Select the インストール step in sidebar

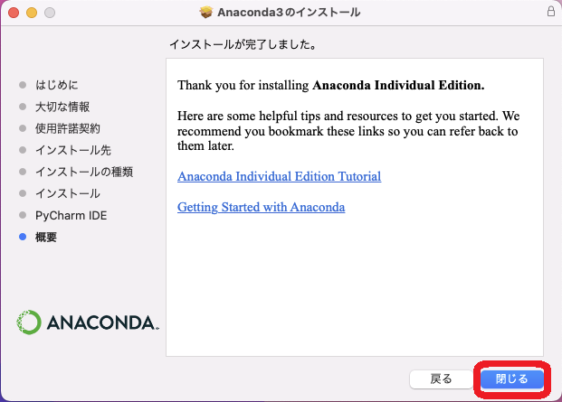68,193
